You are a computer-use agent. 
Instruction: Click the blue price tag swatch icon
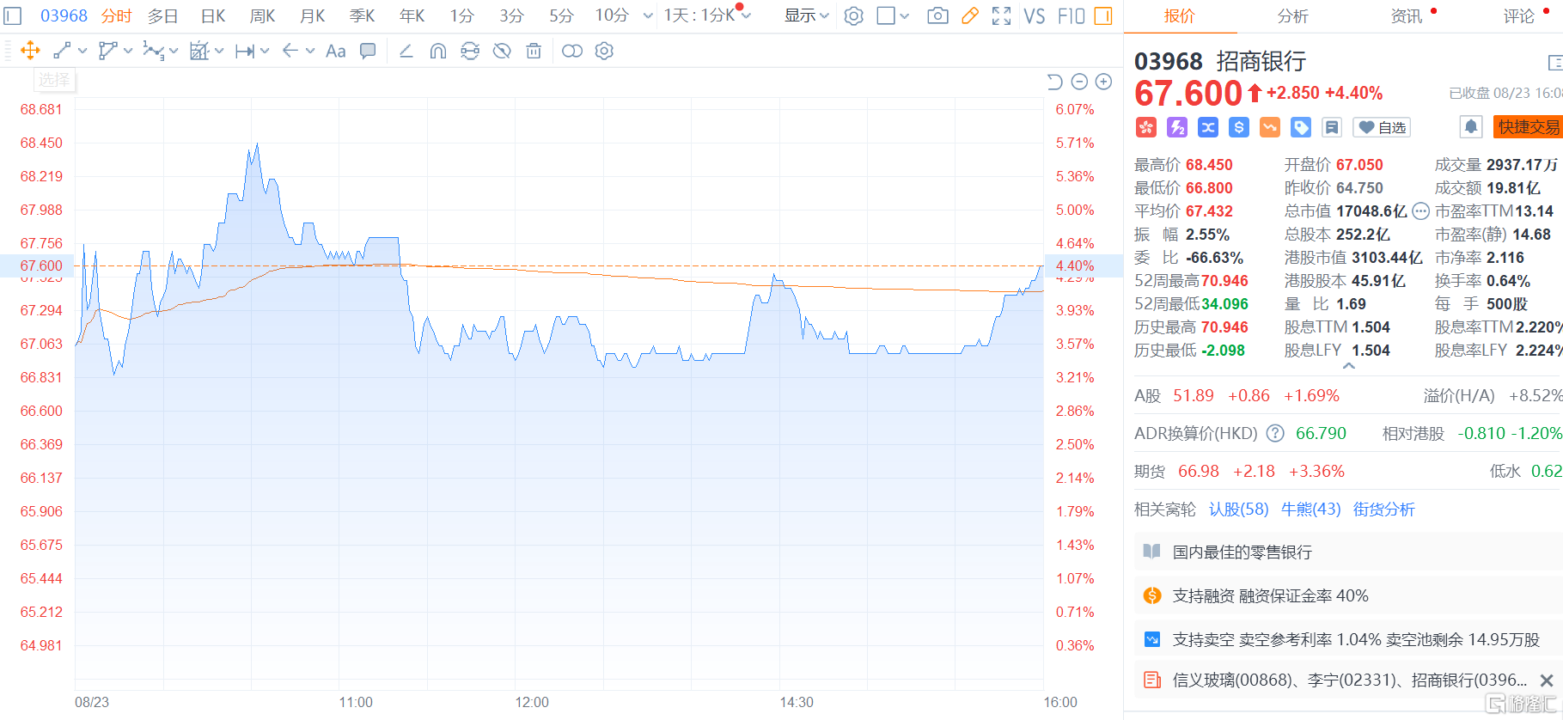coord(1301,127)
